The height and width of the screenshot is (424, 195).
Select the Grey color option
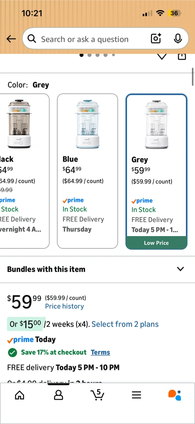coord(156,165)
